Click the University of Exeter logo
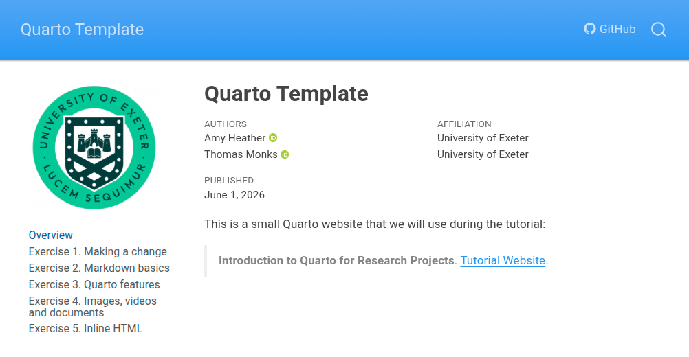 (94, 148)
